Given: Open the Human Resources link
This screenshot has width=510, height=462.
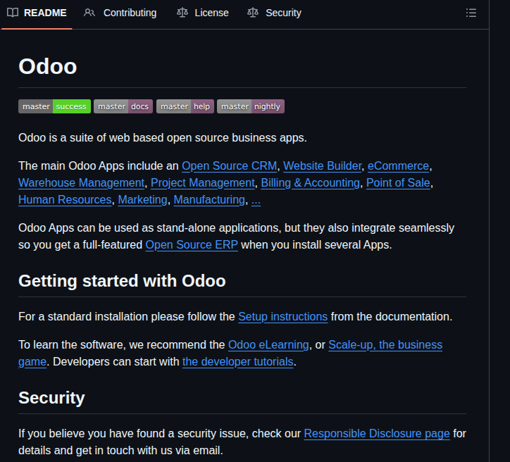Looking at the screenshot, I should click(65, 199).
